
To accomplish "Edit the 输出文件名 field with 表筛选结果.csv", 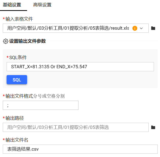I will pyautogui.click(x=80, y=149).
